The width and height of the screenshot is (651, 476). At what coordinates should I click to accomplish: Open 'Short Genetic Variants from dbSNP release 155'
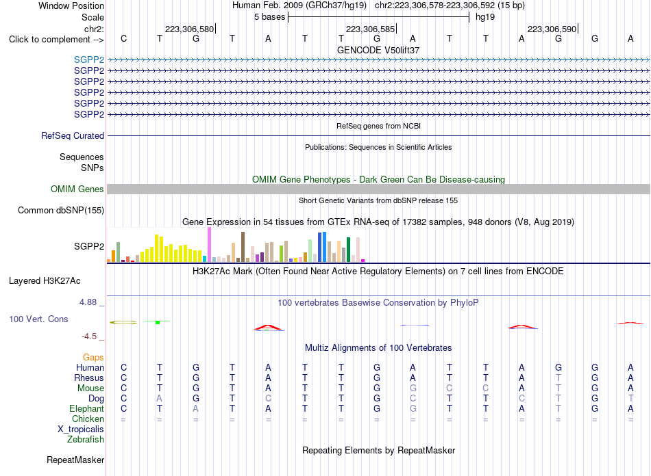point(378,200)
